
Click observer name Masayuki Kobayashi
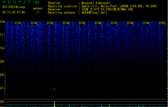point(96,3)
